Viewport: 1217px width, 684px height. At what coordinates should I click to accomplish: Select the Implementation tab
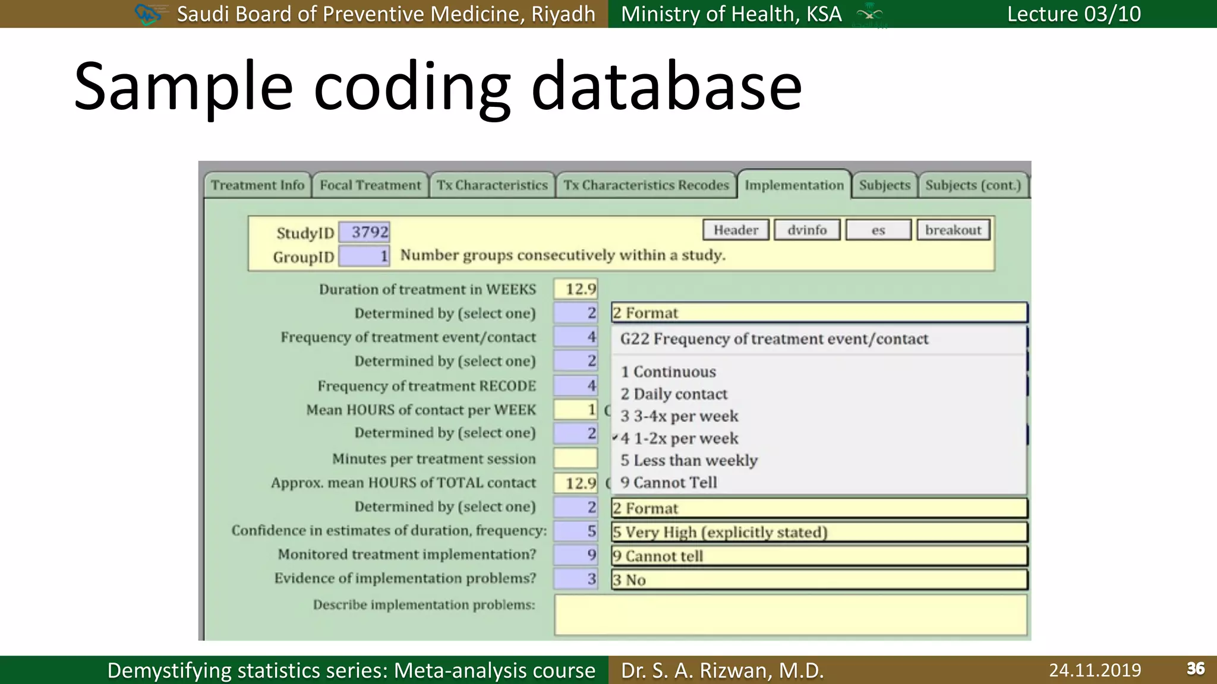(x=794, y=185)
